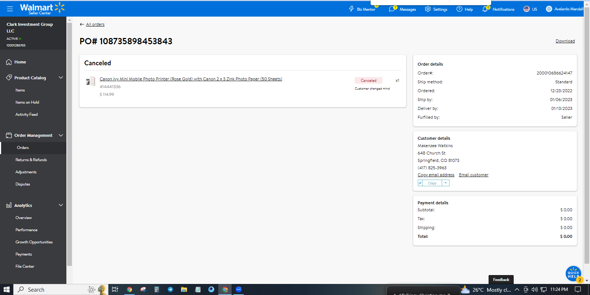Open the Notifications bell icon
Screen dimensions: 590x295
(485, 9)
